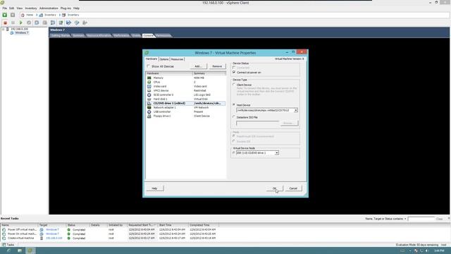Image resolution: width=451 pixels, height=254 pixels.
Task: Open Internet Explorer from the taskbar
Action: pyautogui.click(x=8, y=250)
